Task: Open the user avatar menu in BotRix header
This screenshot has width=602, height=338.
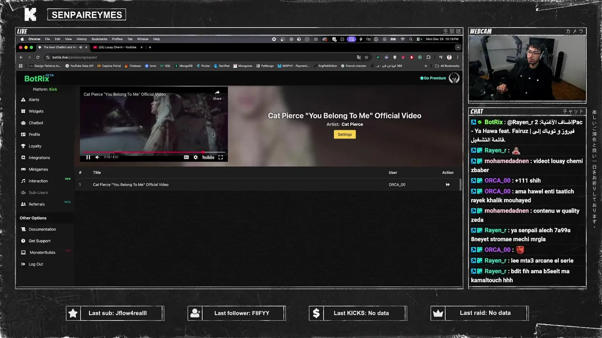Action: pyautogui.click(x=454, y=78)
